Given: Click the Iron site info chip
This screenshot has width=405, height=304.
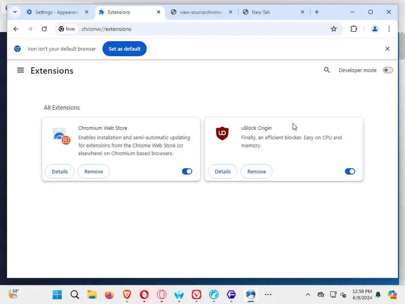Looking at the screenshot, I should tap(66, 29).
